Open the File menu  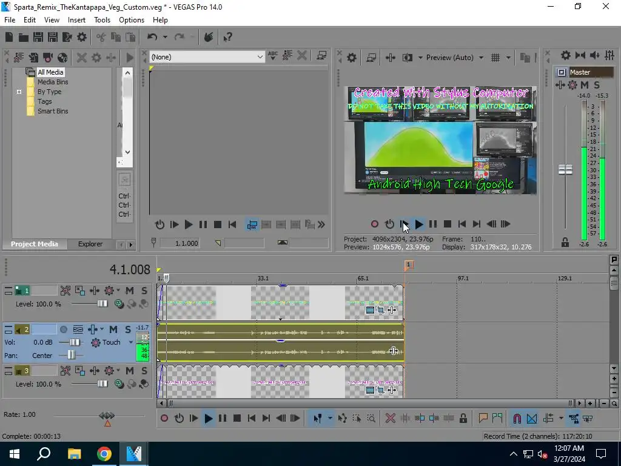10,20
